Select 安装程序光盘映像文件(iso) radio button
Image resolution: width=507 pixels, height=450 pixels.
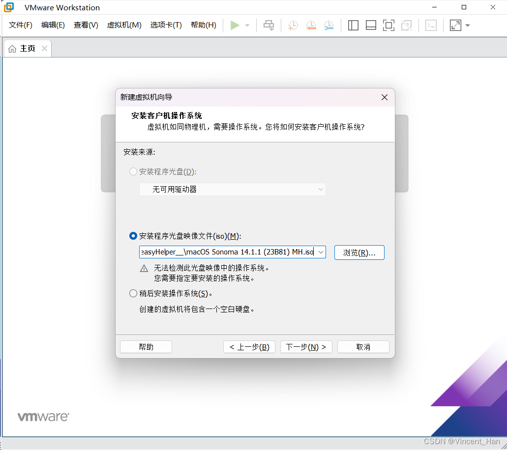[133, 236]
